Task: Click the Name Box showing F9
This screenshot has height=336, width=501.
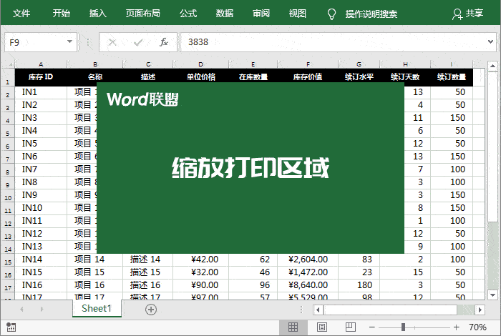Action: coord(41,42)
